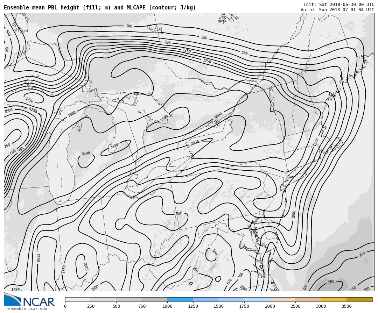The image size is (378, 313).
Task: Pick the 2000–2500 peach colorbar segment
Action: coord(282,299)
